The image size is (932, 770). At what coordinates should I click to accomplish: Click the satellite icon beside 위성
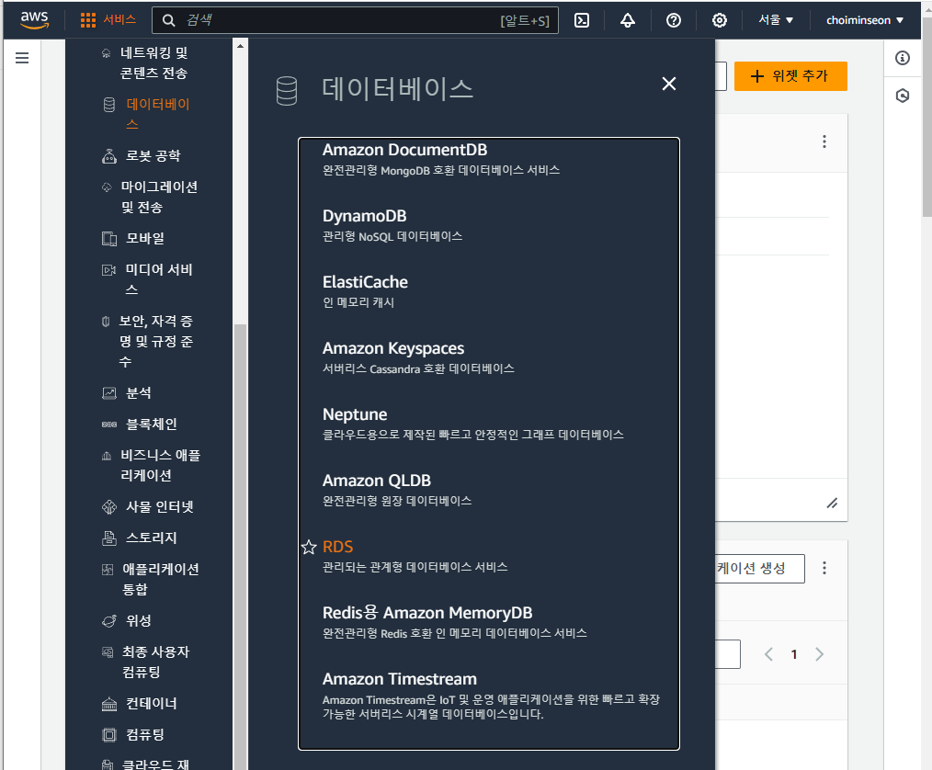pos(109,621)
